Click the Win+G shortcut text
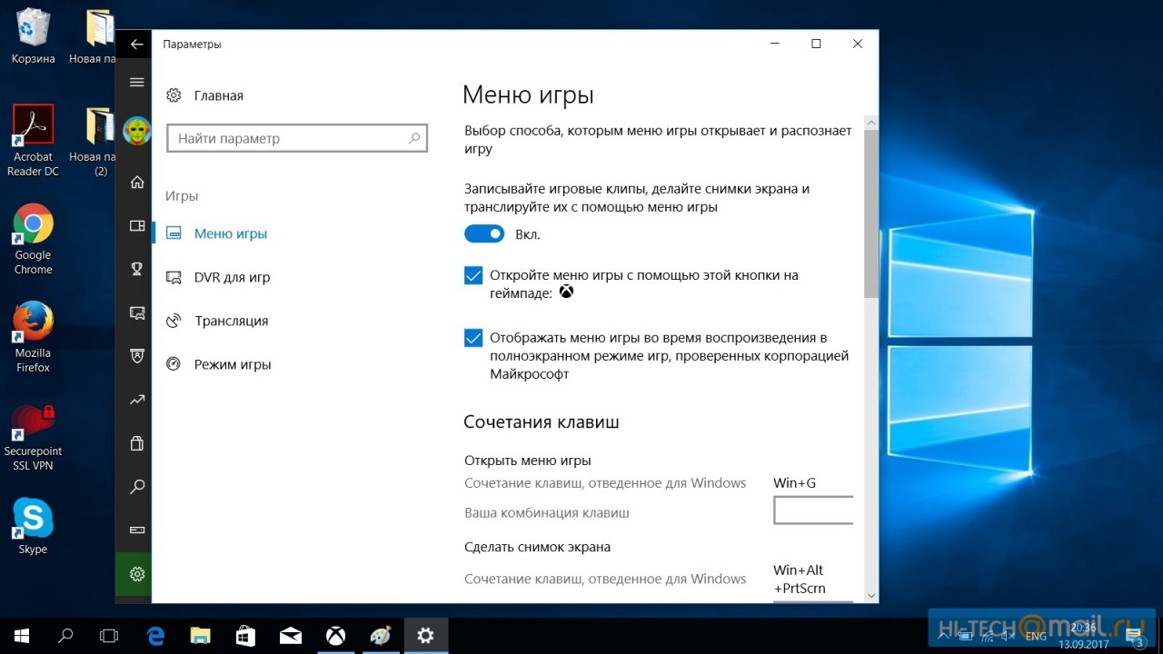This screenshot has width=1163, height=654. pos(795,483)
